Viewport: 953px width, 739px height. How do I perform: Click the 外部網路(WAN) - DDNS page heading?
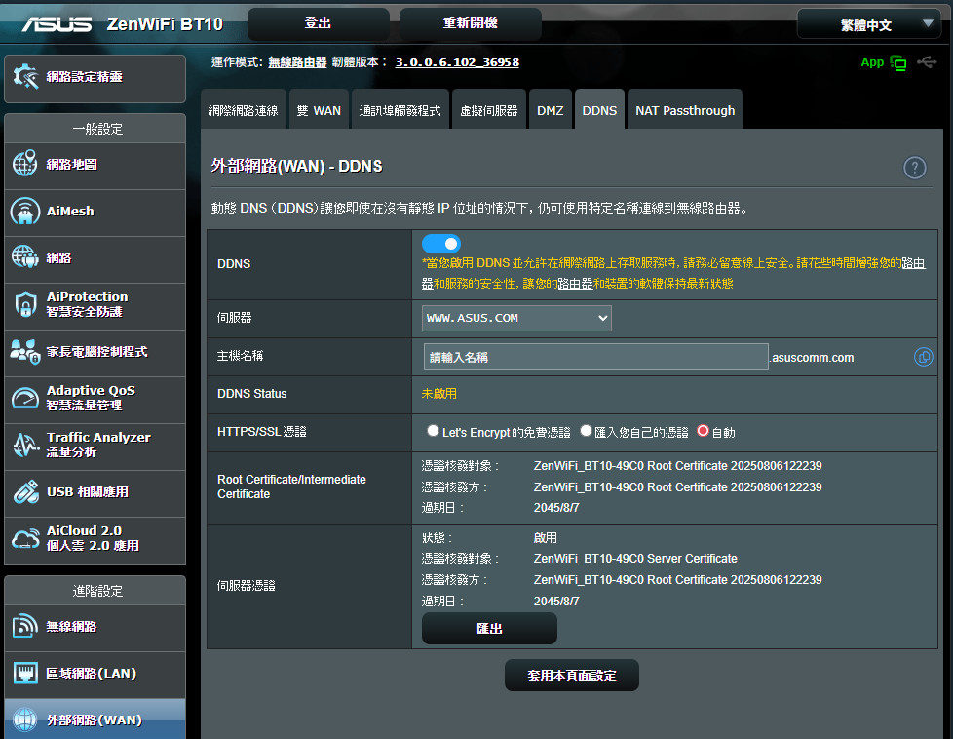(x=296, y=166)
